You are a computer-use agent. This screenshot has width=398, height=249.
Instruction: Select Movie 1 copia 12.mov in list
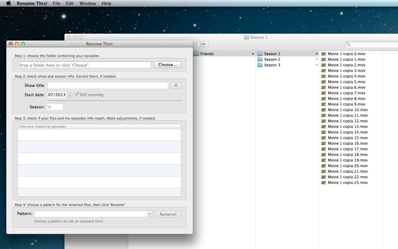[x=348, y=121]
